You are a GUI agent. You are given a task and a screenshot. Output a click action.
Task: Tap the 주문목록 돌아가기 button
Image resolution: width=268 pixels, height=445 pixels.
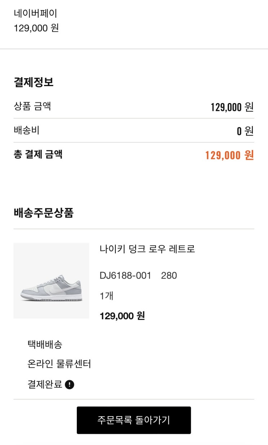[x=134, y=420]
